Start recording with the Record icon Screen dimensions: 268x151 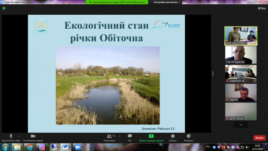173,136
